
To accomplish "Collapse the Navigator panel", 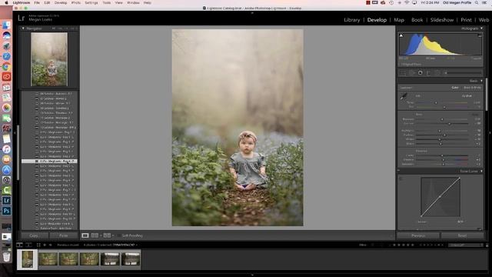I will (x=23, y=28).
